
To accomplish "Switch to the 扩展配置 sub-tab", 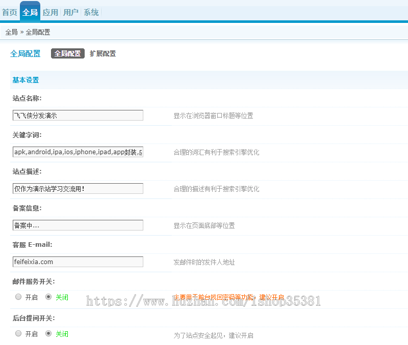I will click(x=103, y=53).
